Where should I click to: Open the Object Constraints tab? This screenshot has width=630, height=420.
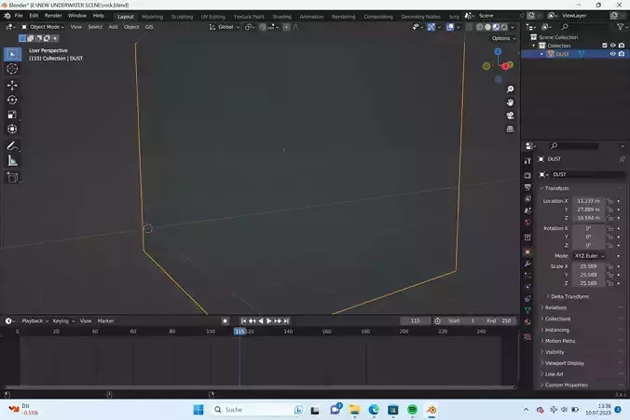click(527, 298)
